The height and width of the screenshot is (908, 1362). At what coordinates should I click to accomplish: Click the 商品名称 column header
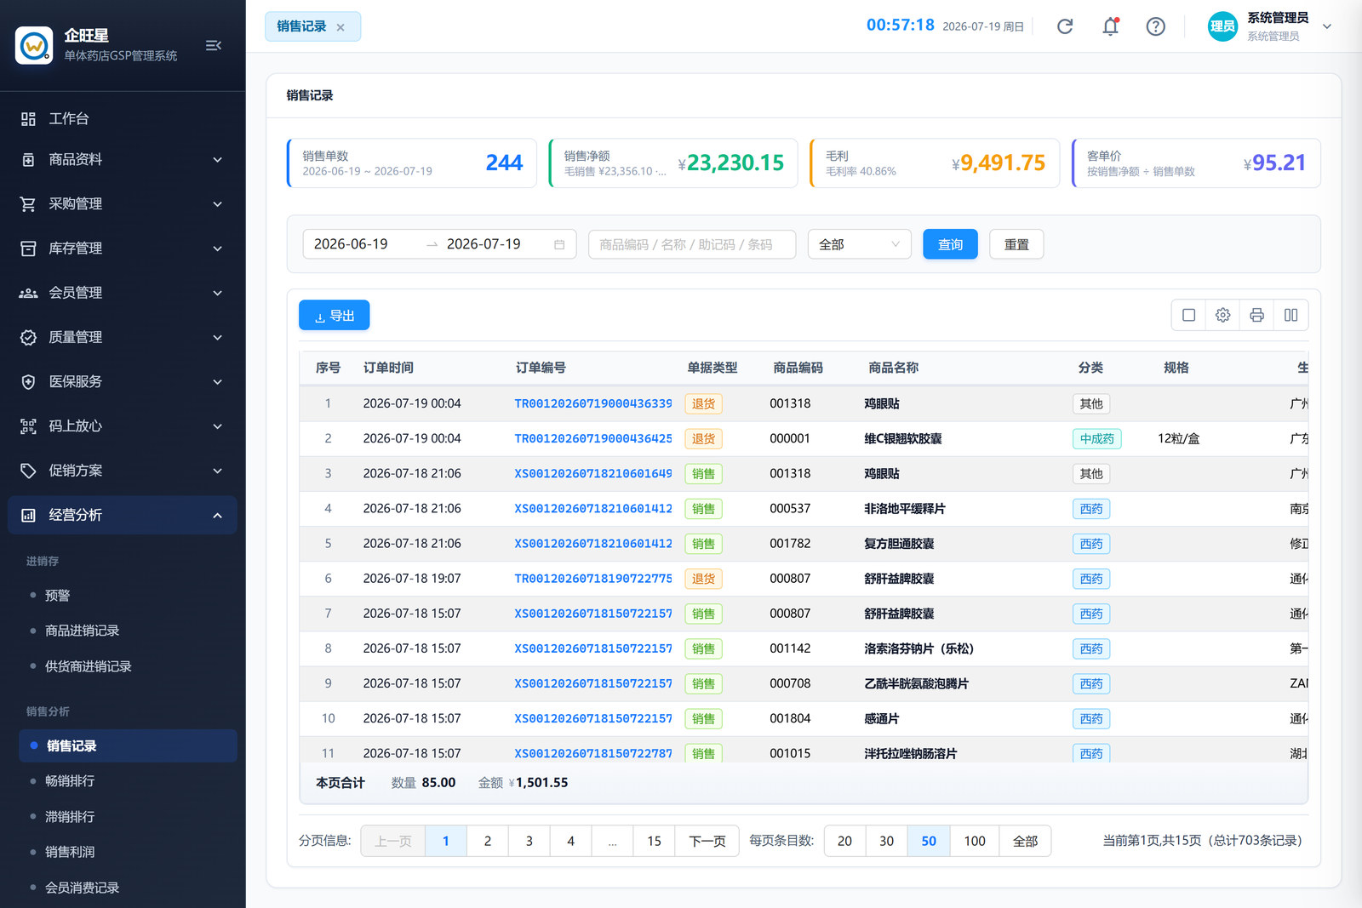tap(893, 368)
